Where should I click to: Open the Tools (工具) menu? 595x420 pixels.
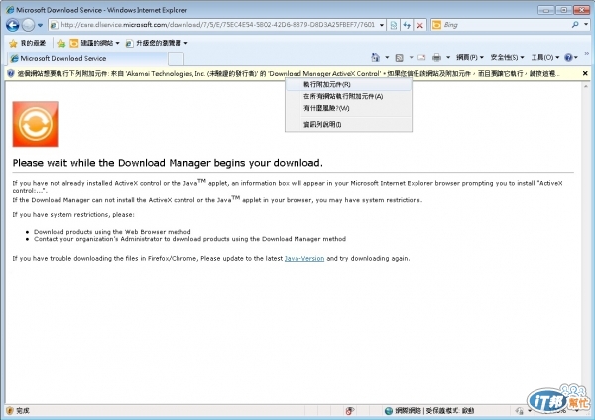(x=544, y=58)
